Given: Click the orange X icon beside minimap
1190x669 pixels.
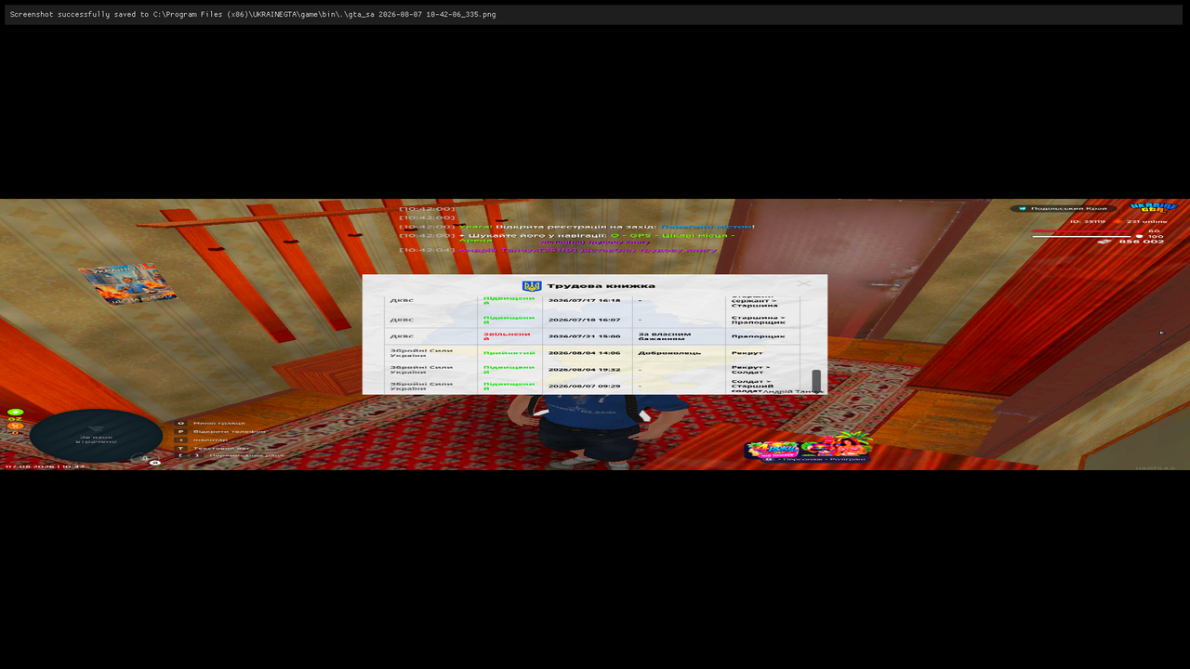Looking at the screenshot, I should click(15, 426).
